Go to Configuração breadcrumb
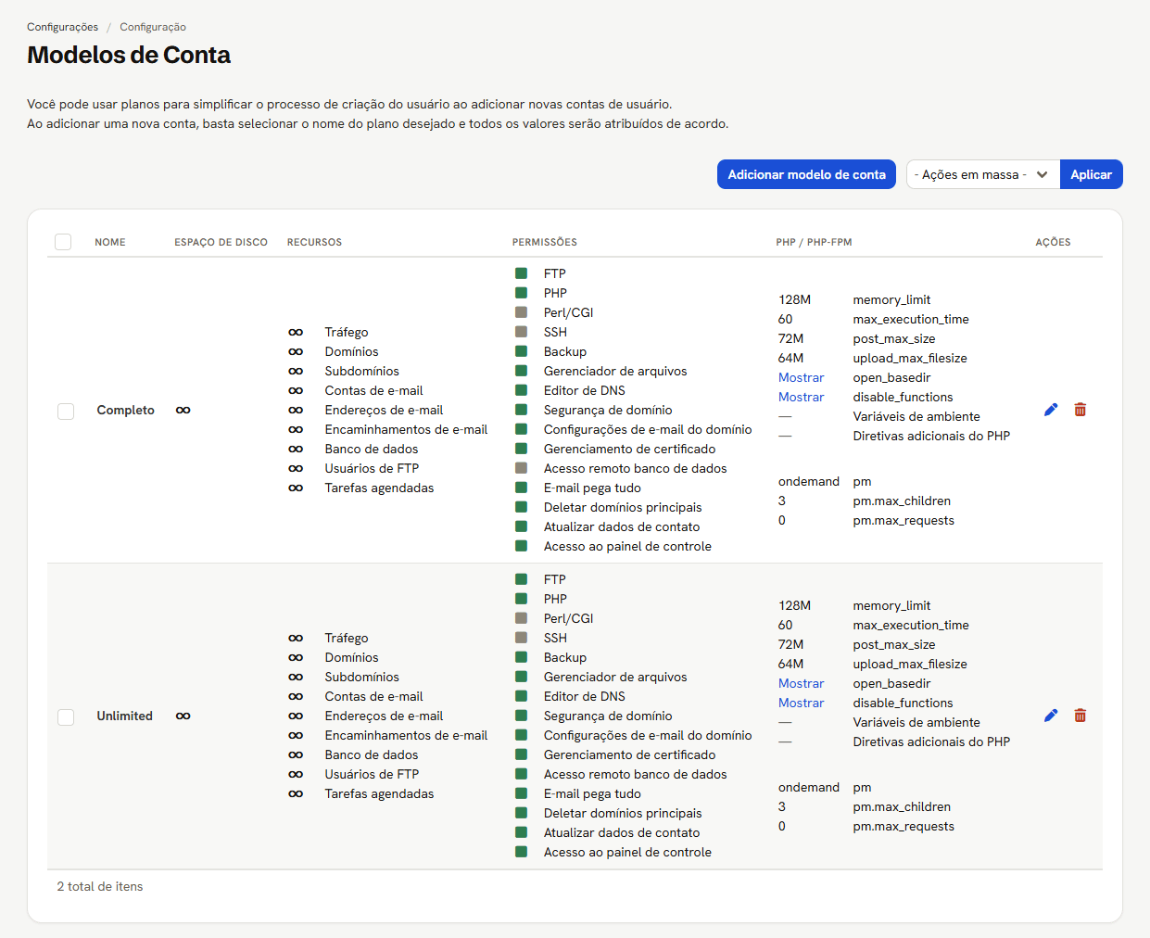Screen dimensions: 1150x938 [153, 27]
